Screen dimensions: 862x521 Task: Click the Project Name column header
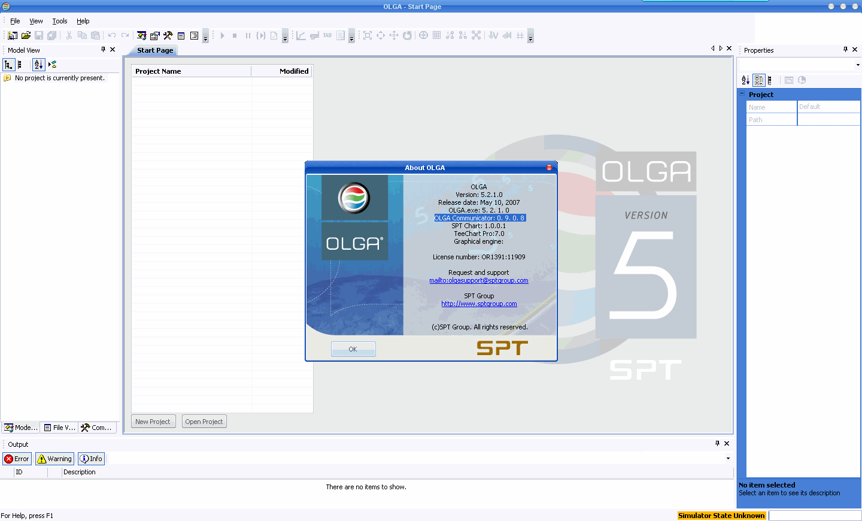[x=192, y=71]
